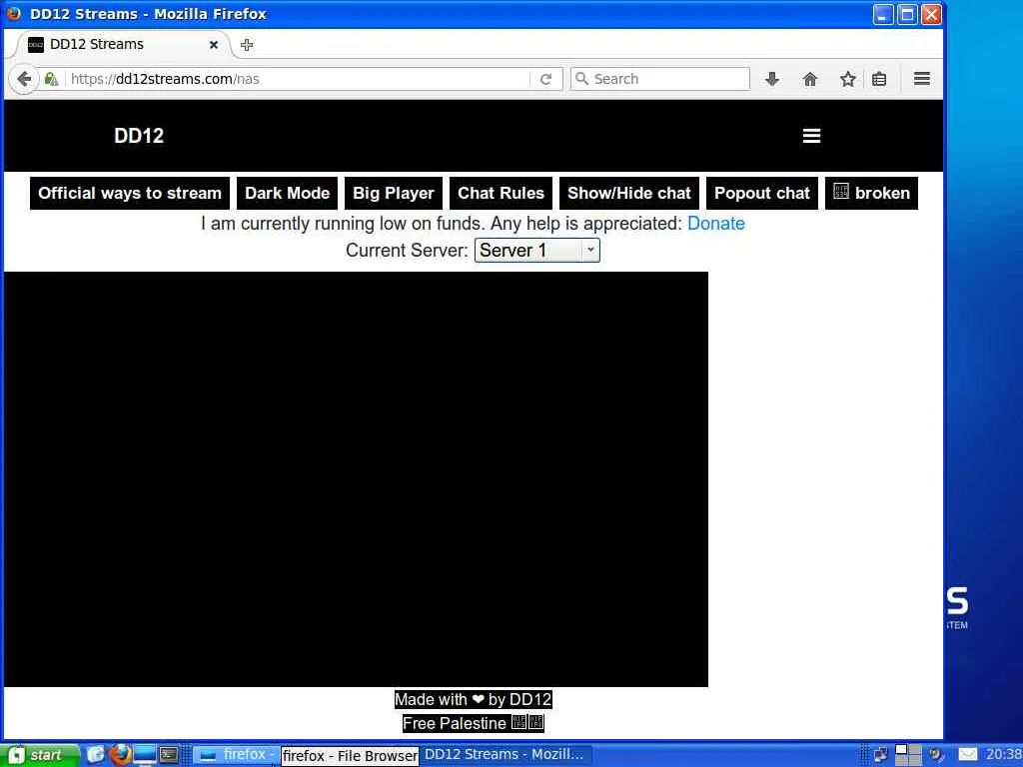The width and height of the screenshot is (1023, 767).
Task: Minimize the Firefox window
Action: click(x=883, y=14)
